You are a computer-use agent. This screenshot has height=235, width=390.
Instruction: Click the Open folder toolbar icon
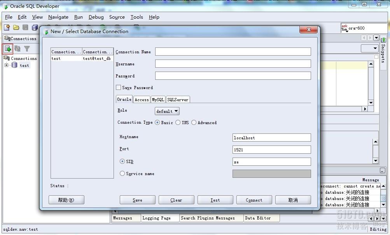(x=16, y=27)
